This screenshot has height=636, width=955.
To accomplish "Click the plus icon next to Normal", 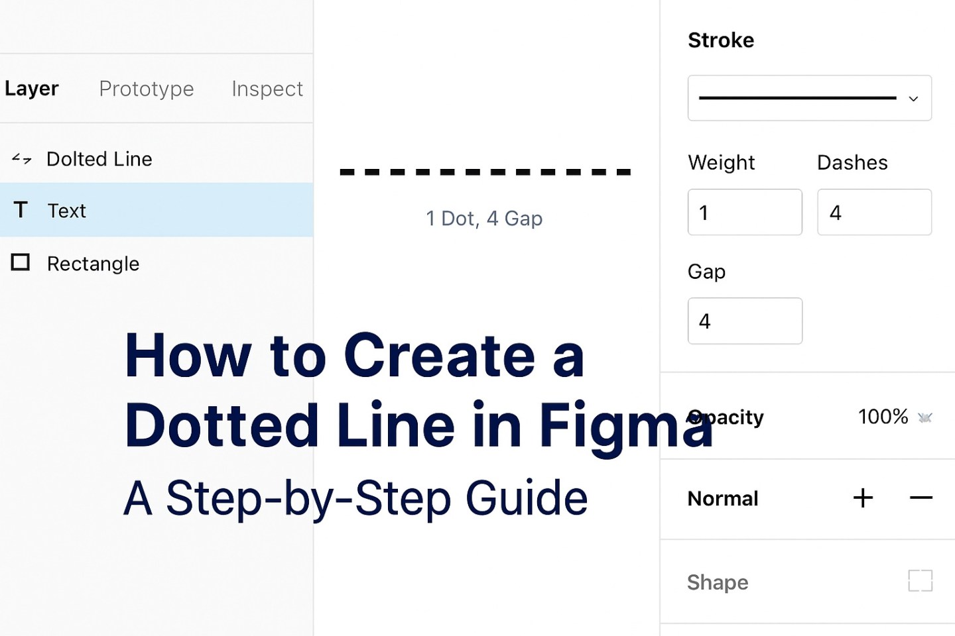I will tap(863, 498).
